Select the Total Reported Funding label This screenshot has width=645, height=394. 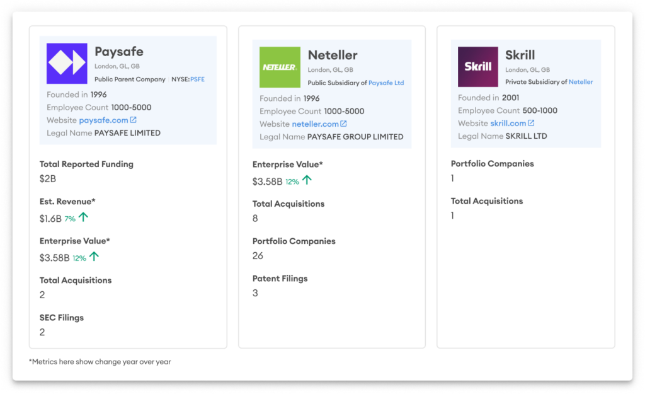point(86,164)
